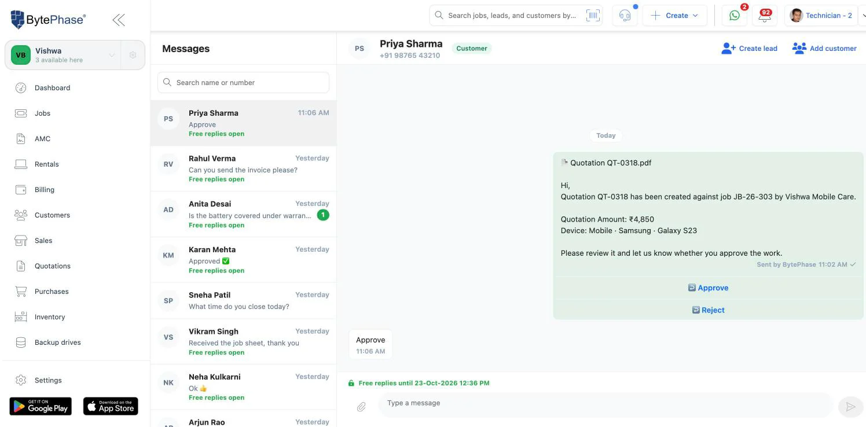
Task: Click the Create lead icon button
Action: 749,49
